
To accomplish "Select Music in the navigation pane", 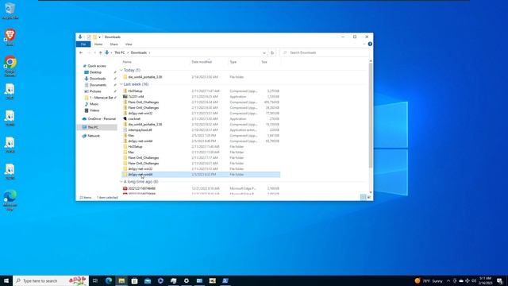I will 94,104.
